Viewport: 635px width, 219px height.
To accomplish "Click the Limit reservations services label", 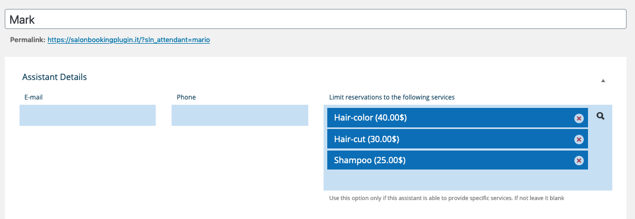I will tap(392, 97).
